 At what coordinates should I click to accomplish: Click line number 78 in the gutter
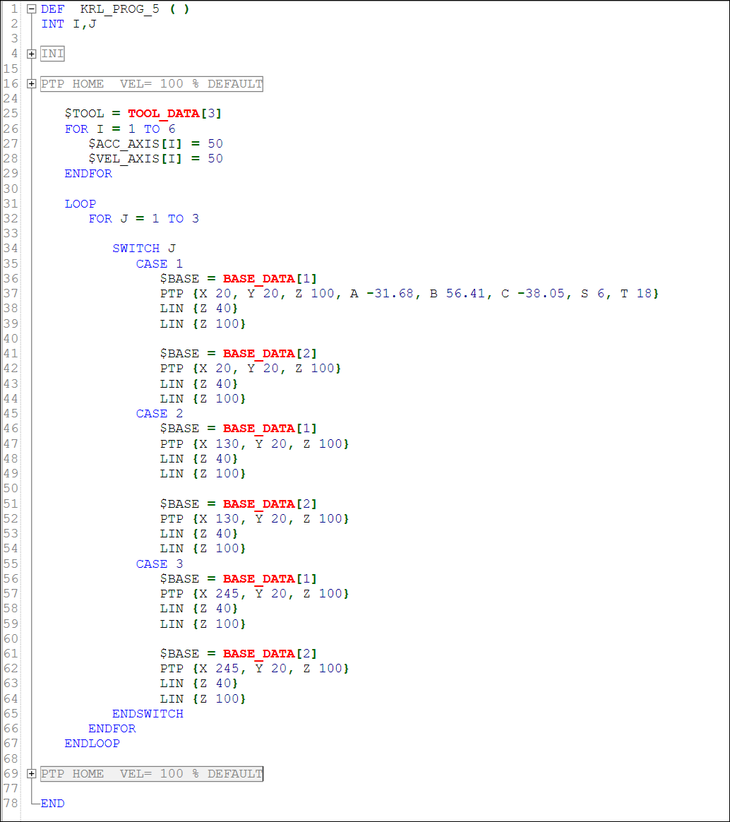11,804
